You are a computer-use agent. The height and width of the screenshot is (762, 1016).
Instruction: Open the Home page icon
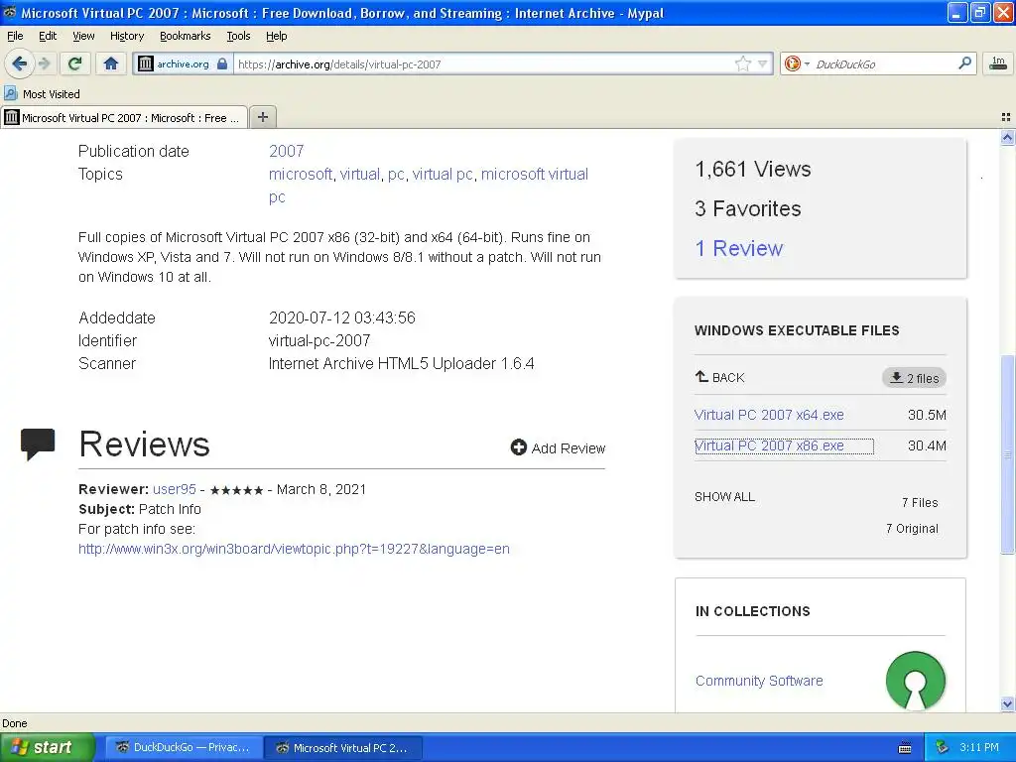coord(111,63)
